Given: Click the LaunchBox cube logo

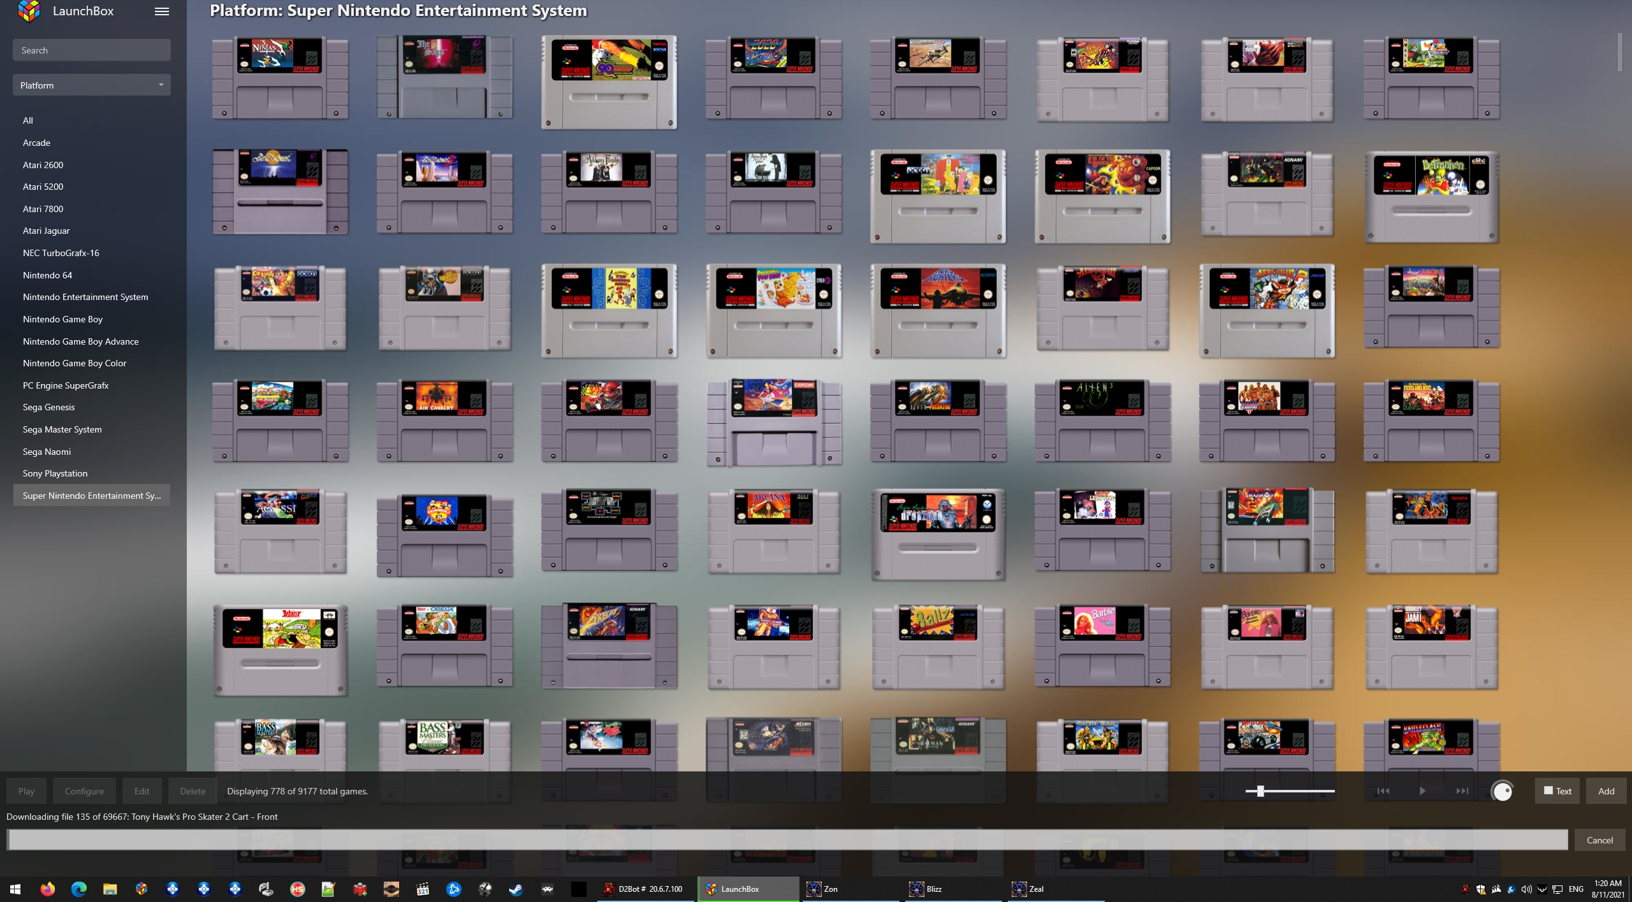Looking at the screenshot, I should coord(29,11).
